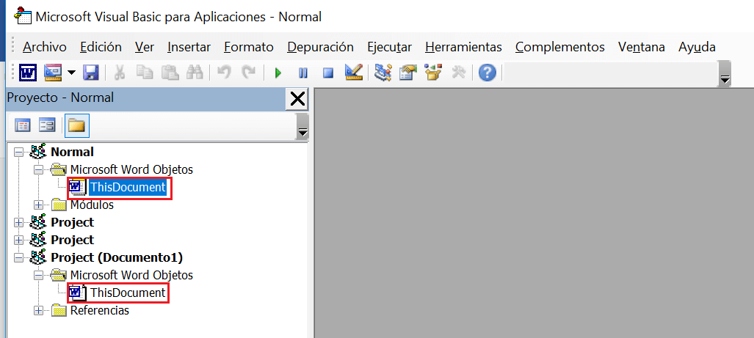Open the Herramientas menu
Screen dimensions: 754x338
pos(463,47)
